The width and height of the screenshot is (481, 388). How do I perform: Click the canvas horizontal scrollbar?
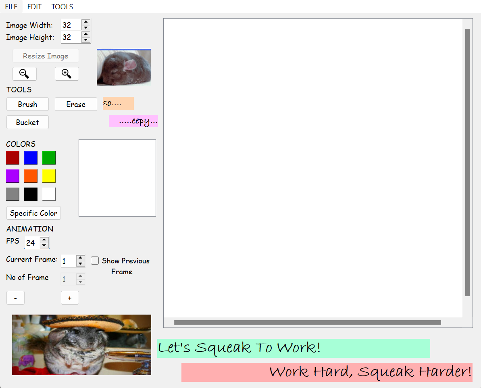pyautogui.click(x=307, y=322)
